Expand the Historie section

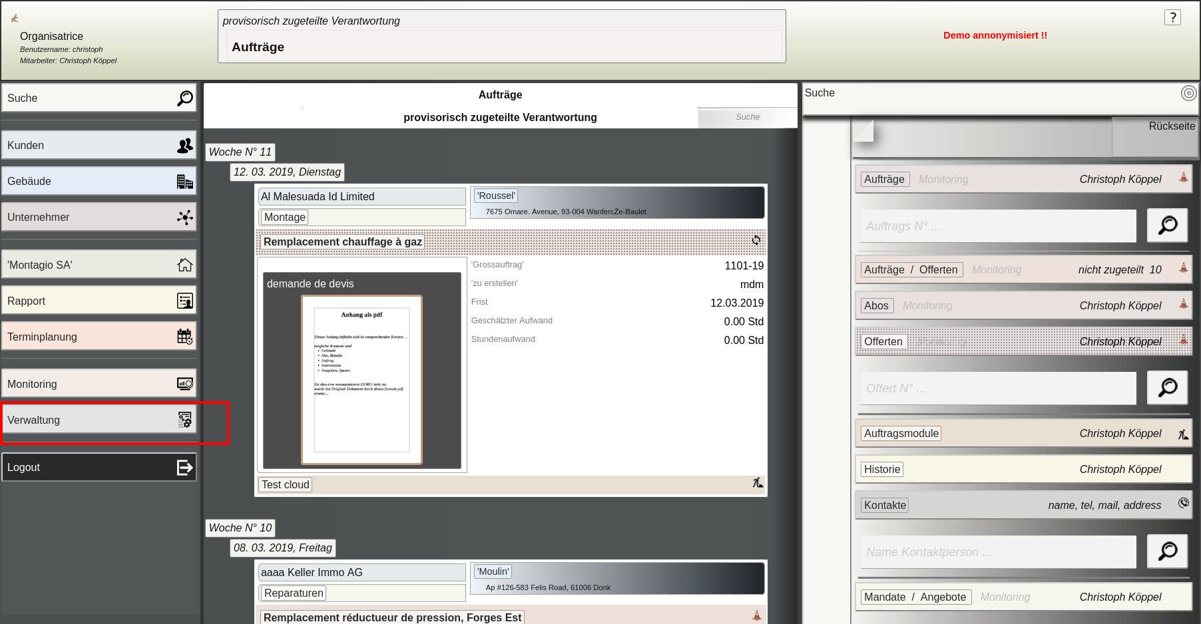(x=881, y=469)
